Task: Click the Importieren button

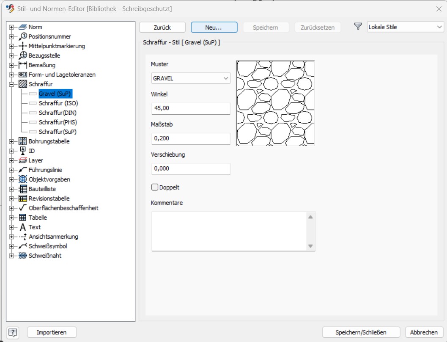Action: (52, 332)
